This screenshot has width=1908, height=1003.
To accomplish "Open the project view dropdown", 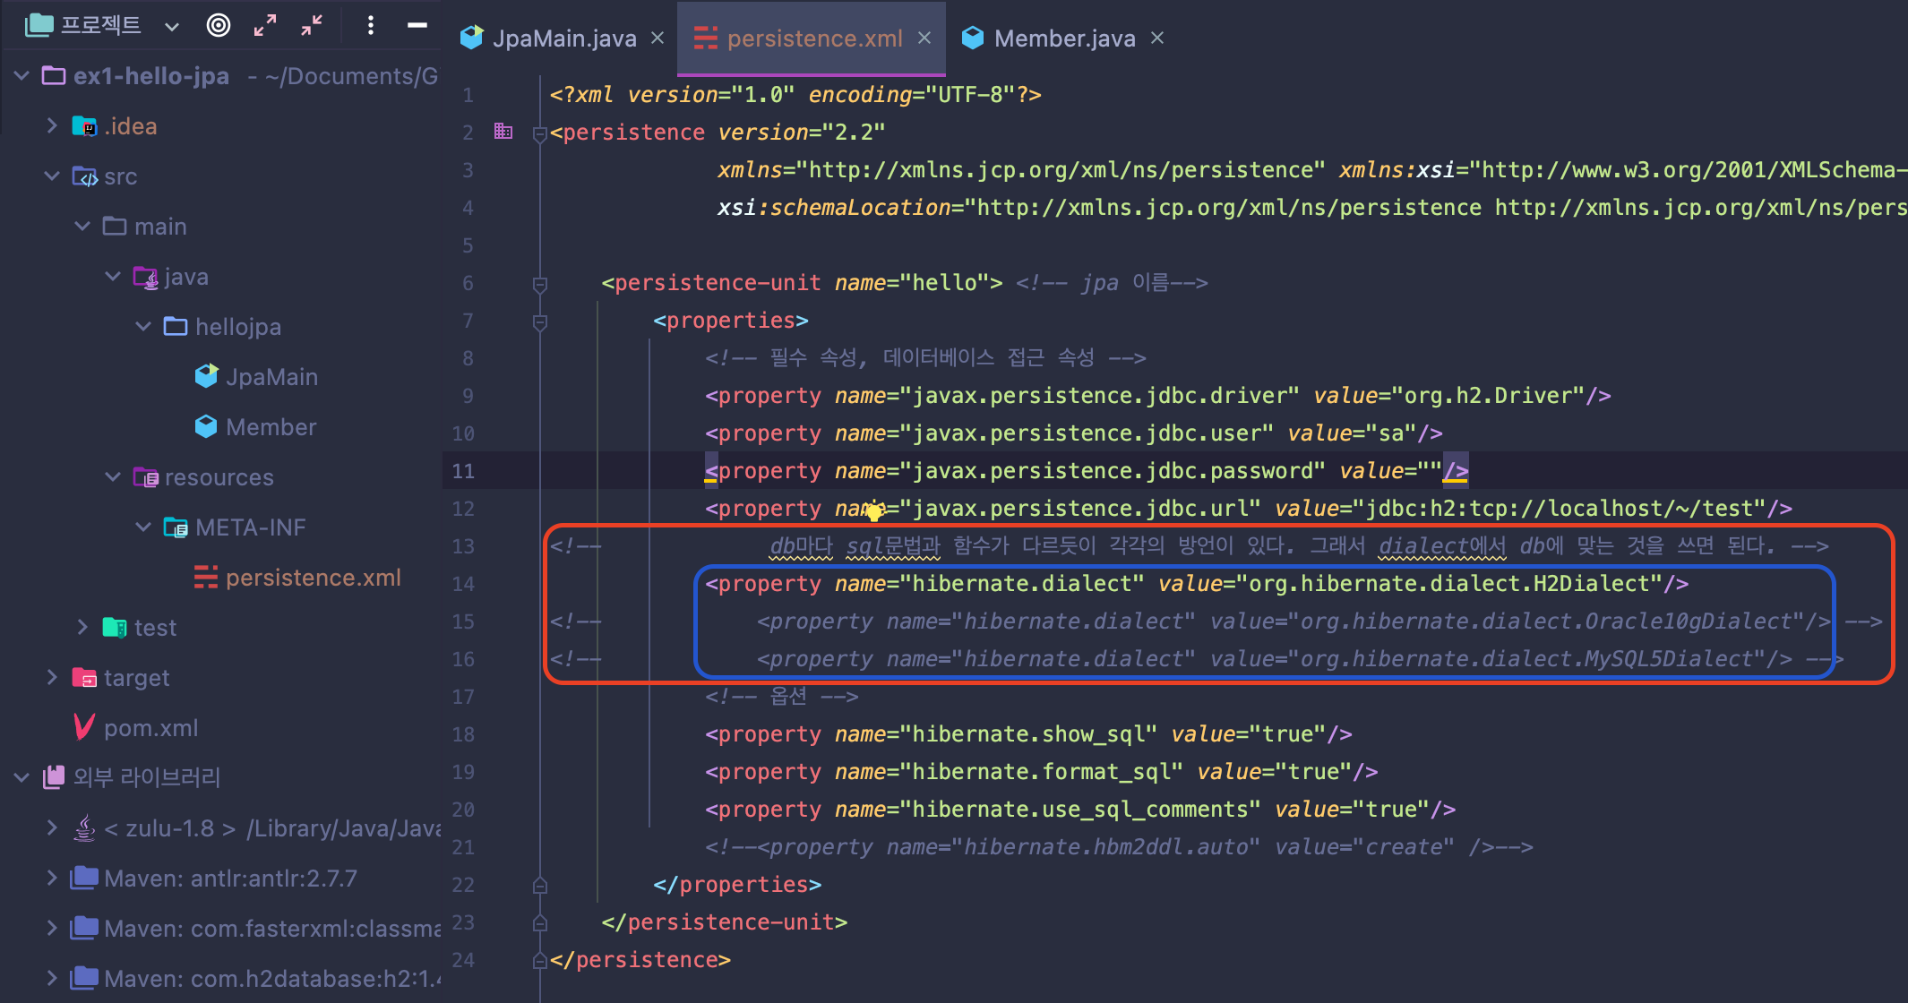I will pos(172,26).
